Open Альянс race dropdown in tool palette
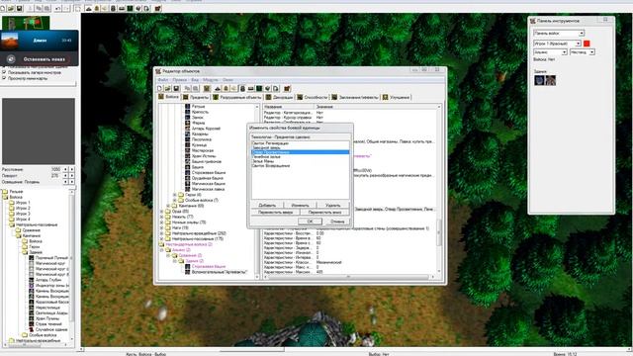The width and height of the screenshot is (633, 356). [550, 52]
